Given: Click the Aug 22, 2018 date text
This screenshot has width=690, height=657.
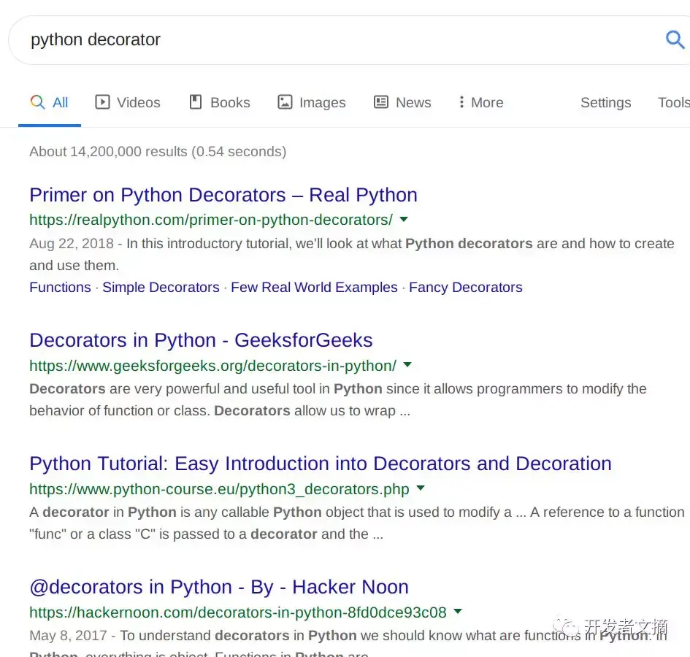Looking at the screenshot, I should coord(72,243).
